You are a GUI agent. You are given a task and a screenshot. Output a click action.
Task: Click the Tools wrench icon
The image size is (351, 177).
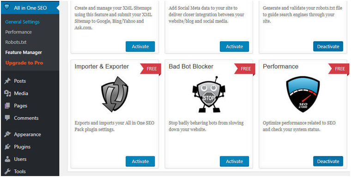pos(7,171)
